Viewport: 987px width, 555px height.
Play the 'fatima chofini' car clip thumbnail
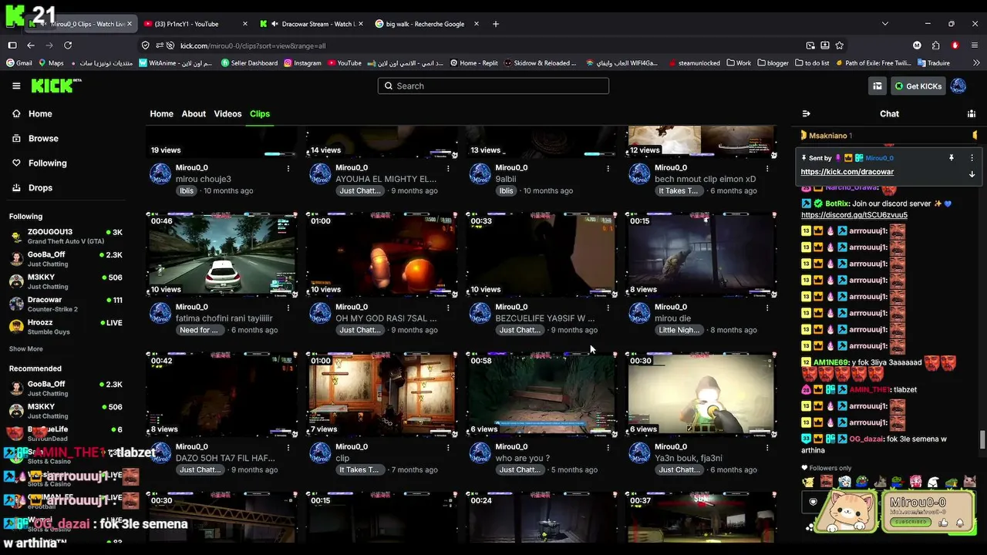point(222,255)
